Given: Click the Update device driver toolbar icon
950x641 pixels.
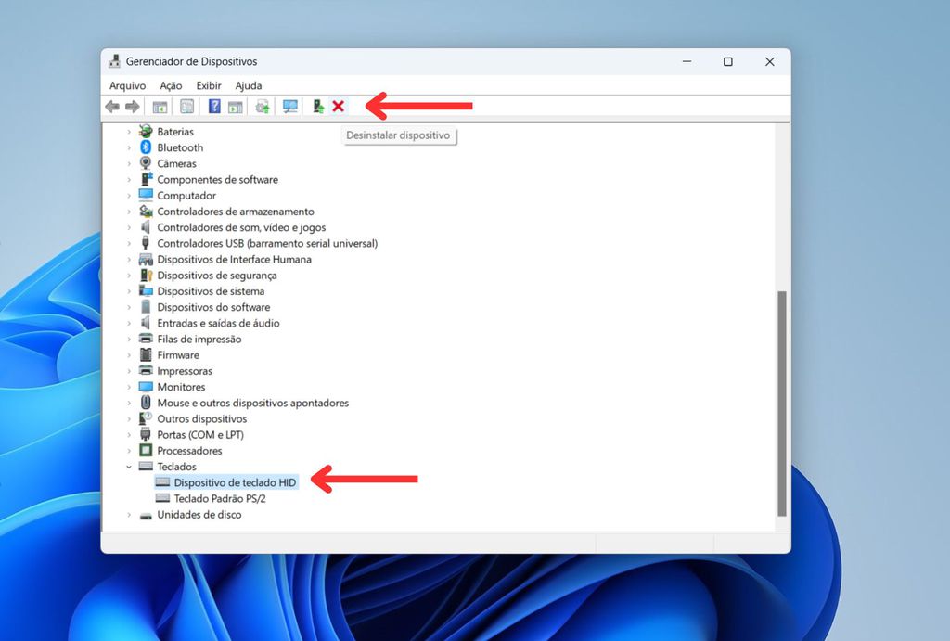Looking at the screenshot, I should 263,107.
